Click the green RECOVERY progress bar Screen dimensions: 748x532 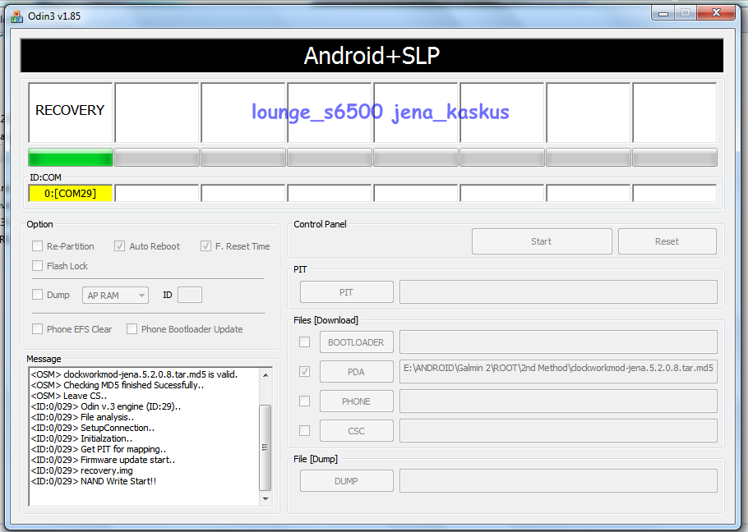(x=71, y=158)
